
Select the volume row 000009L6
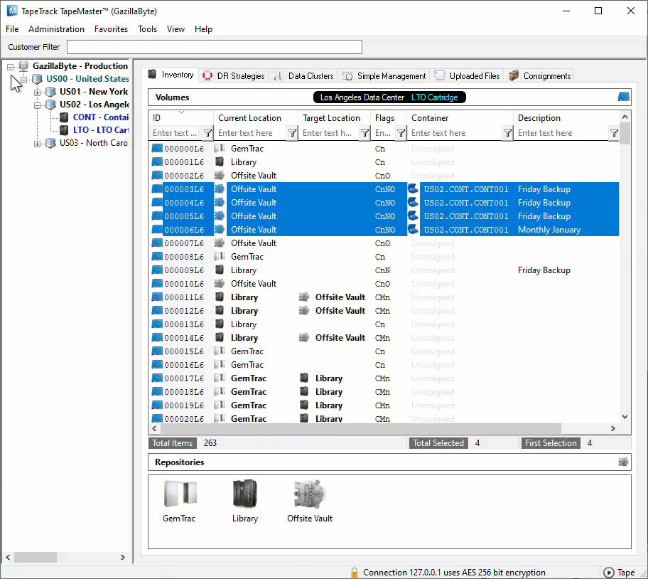[x=384, y=270]
